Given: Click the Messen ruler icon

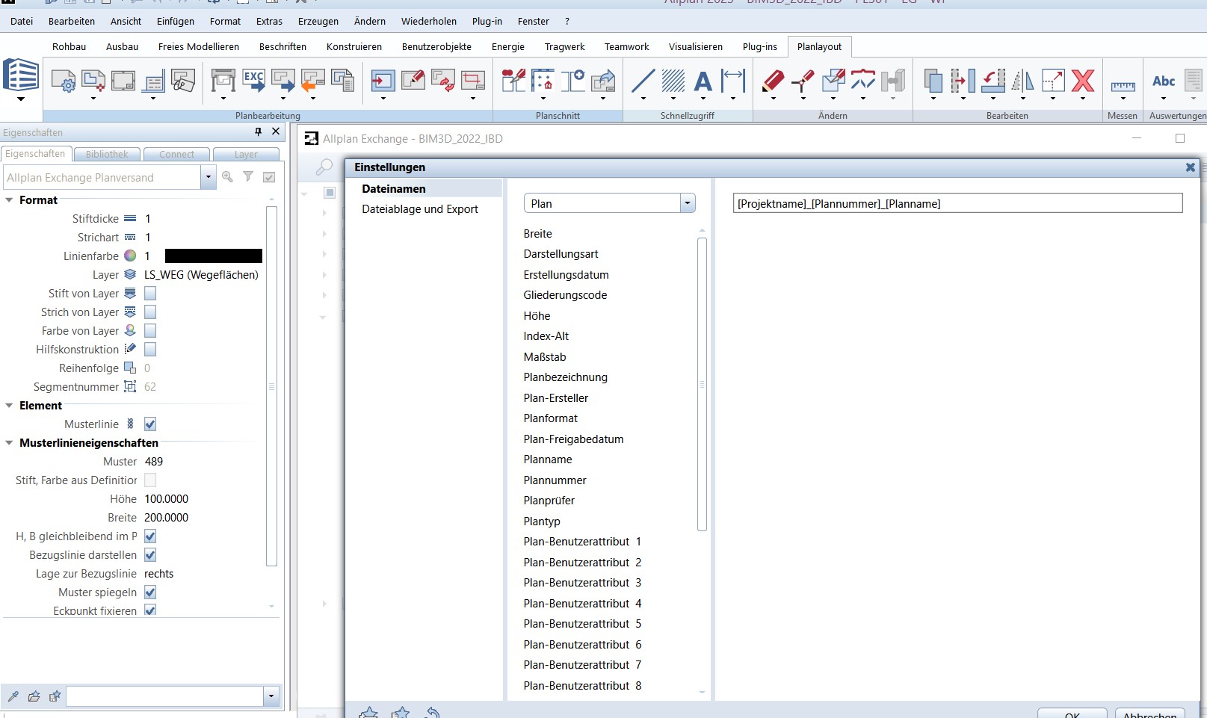Looking at the screenshot, I should pos(1123,86).
